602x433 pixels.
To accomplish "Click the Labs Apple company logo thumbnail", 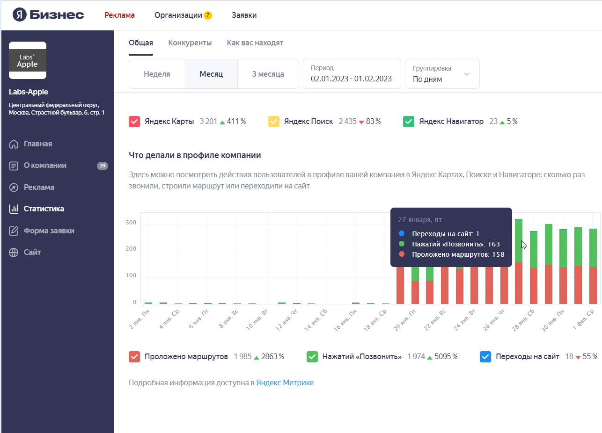I will [28, 60].
